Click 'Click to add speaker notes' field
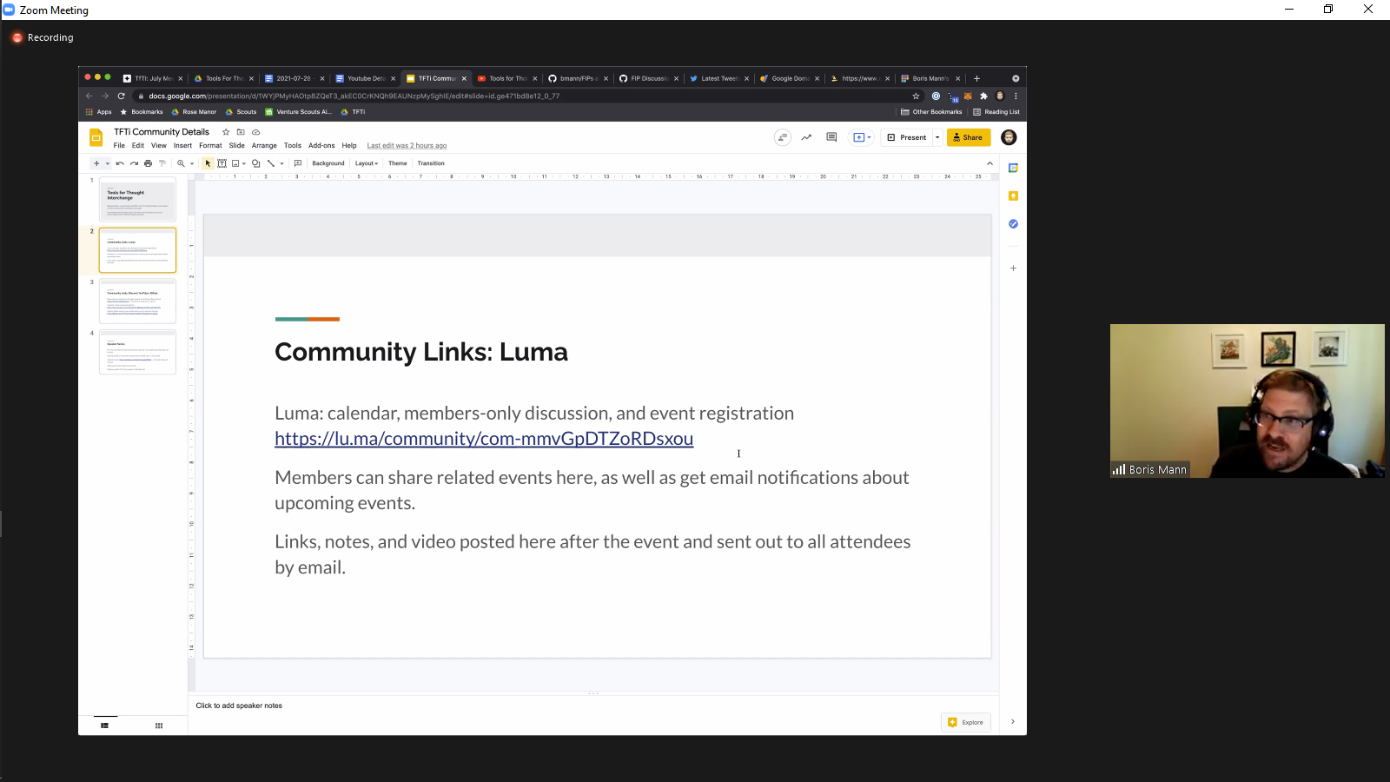 (239, 706)
